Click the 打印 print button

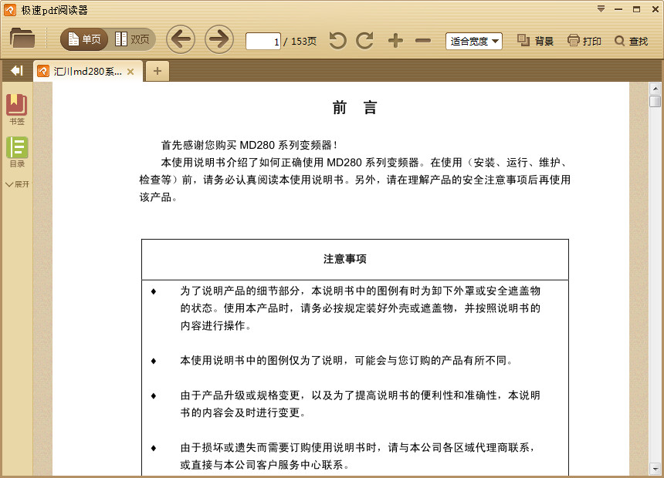click(584, 41)
